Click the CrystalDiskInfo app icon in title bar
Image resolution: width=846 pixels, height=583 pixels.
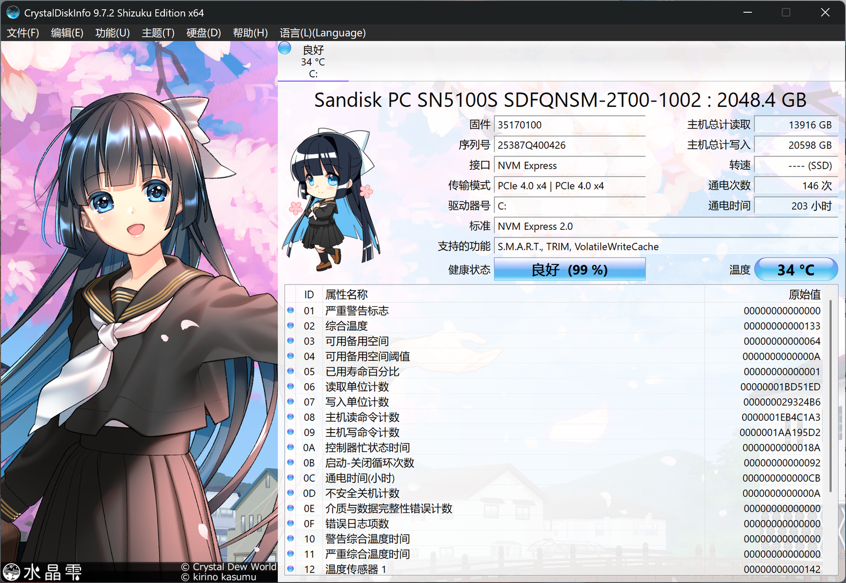13,12
